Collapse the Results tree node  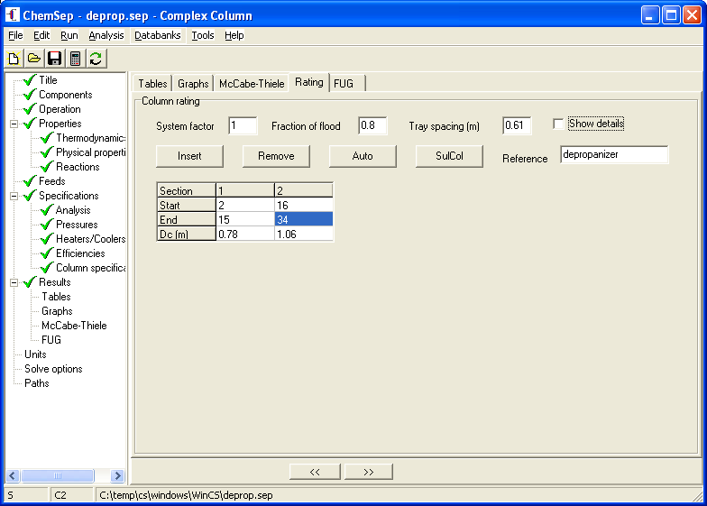point(14,282)
